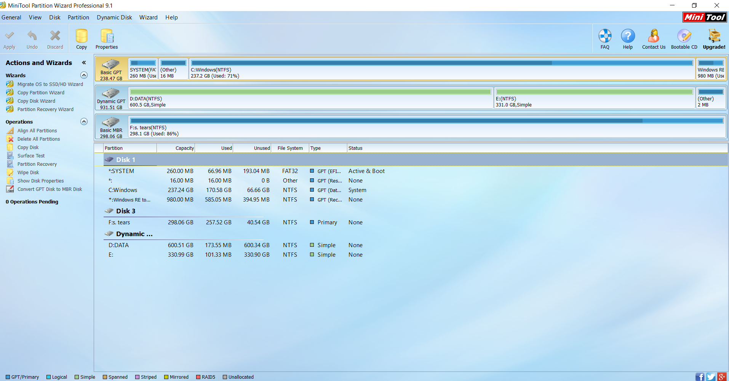This screenshot has width=729, height=381.
Task: Open the View menu
Action: [35, 17]
